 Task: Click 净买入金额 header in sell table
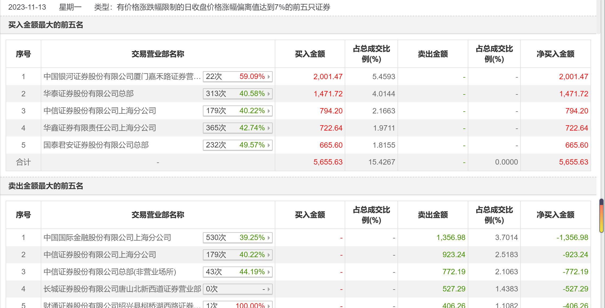tap(555, 215)
